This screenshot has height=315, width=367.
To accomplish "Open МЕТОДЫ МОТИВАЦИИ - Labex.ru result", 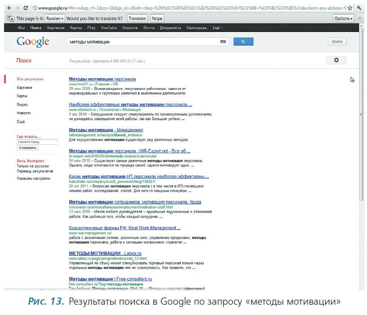I will [105, 253].
